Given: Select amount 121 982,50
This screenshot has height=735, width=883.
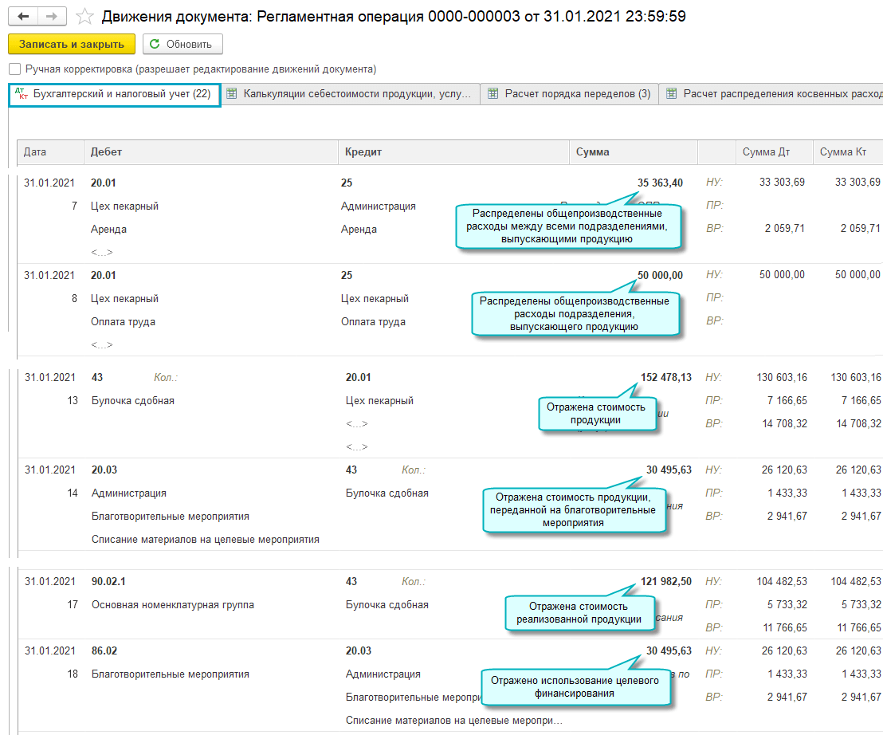Looking at the screenshot, I should pos(666,581).
